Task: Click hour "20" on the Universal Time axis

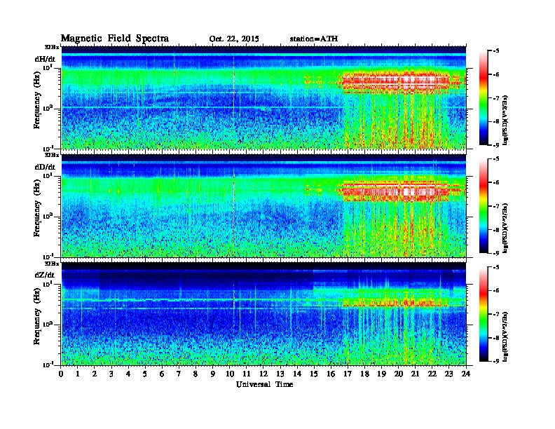Action: [x=398, y=374]
